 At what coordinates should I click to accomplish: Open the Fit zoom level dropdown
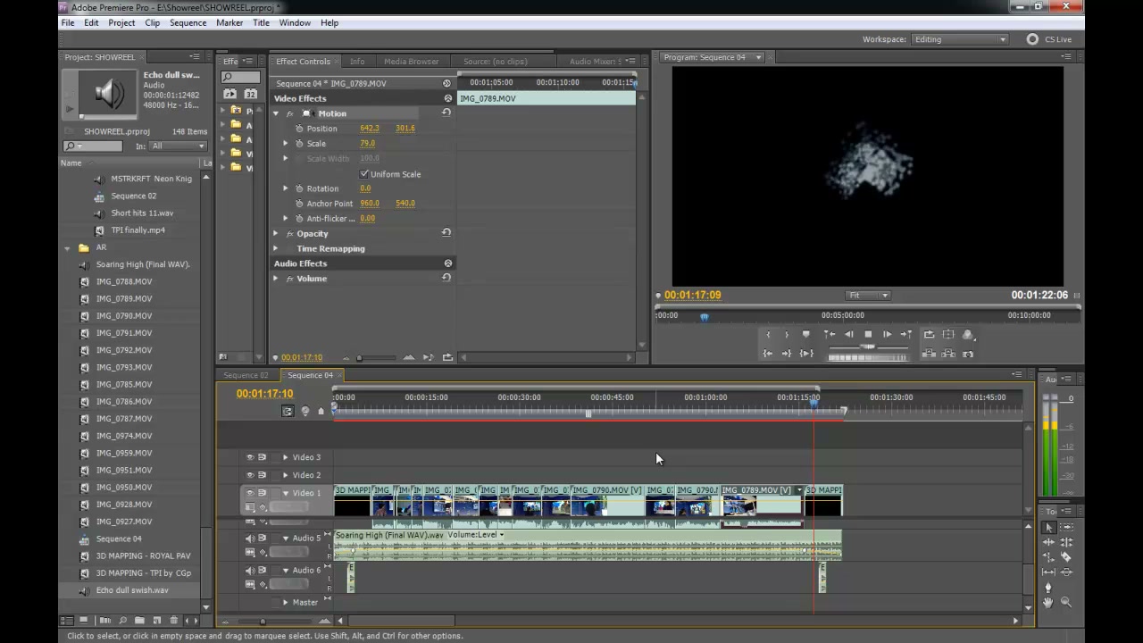tap(868, 295)
